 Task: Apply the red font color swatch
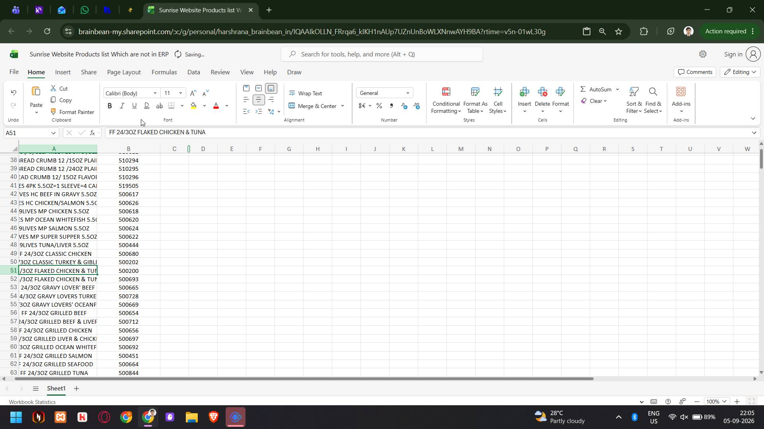click(216, 106)
